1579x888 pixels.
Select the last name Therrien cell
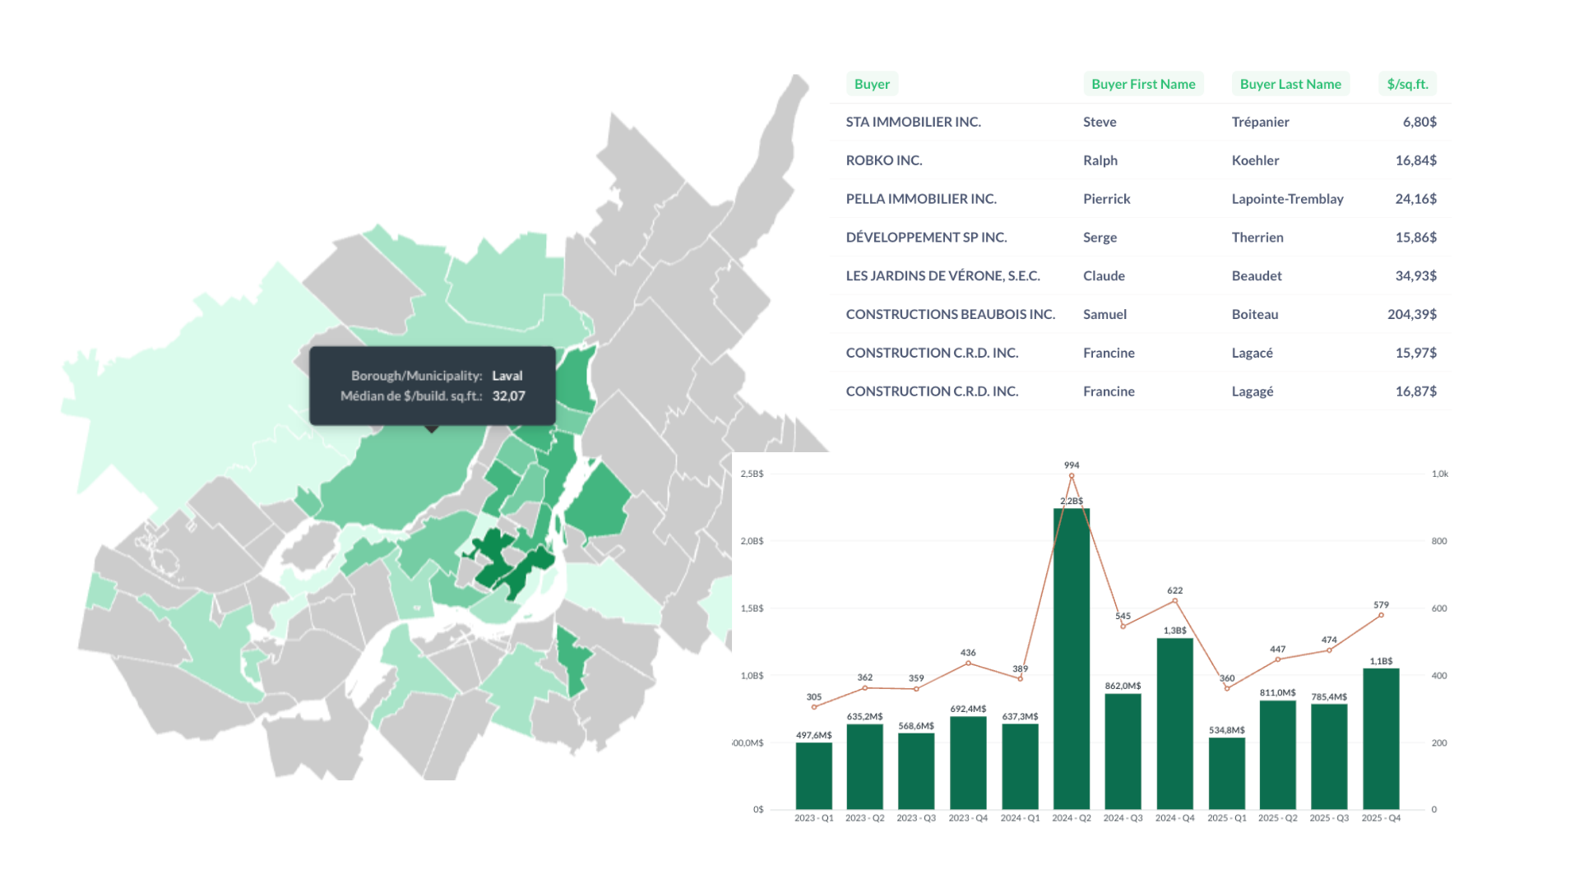(x=1257, y=238)
